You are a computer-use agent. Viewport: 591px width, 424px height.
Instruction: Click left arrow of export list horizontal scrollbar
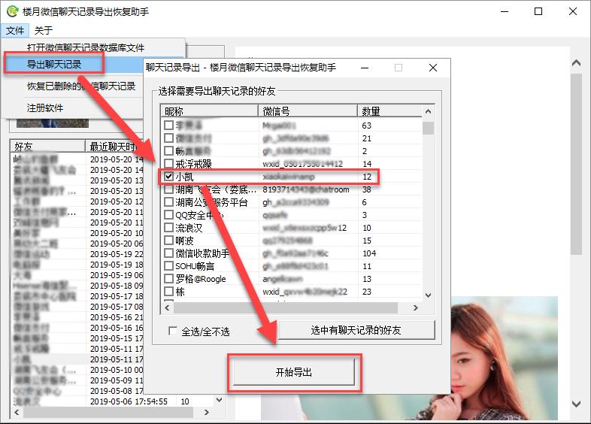coord(167,308)
